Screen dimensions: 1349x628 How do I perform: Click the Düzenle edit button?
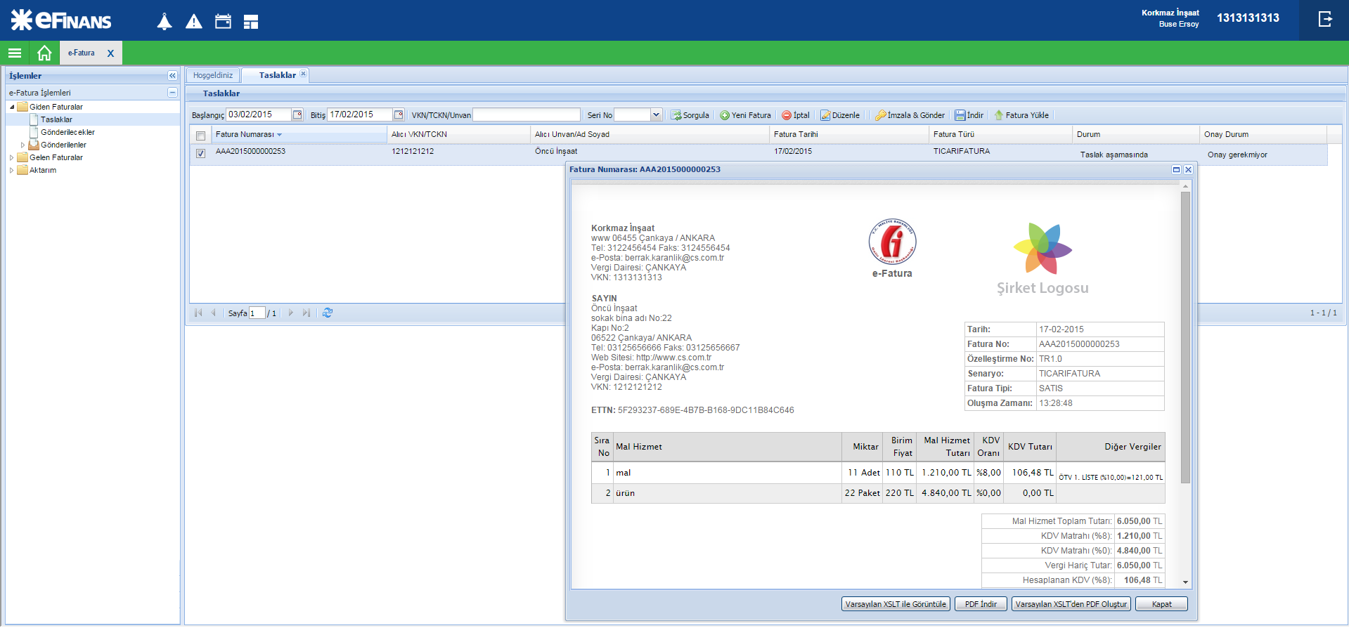click(x=840, y=115)
